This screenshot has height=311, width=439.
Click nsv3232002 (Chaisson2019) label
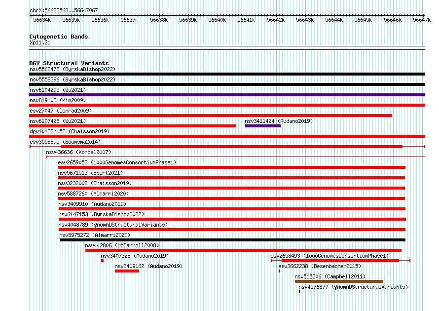coord(95,183)
